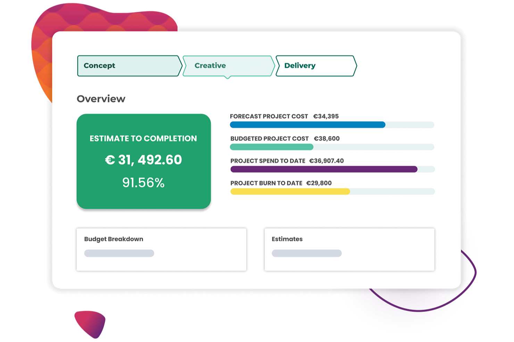Click the placeholder bar under Budget Breakdown

119,253
